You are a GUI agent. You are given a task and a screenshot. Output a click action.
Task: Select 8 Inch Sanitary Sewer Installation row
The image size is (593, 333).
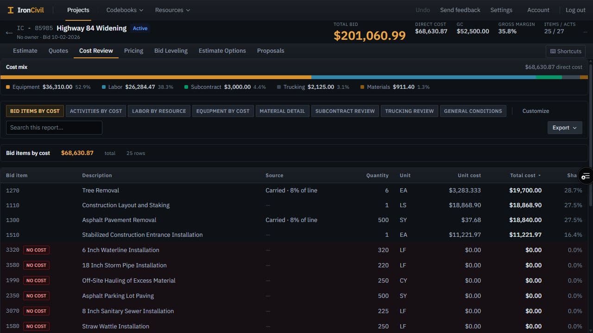294,311
